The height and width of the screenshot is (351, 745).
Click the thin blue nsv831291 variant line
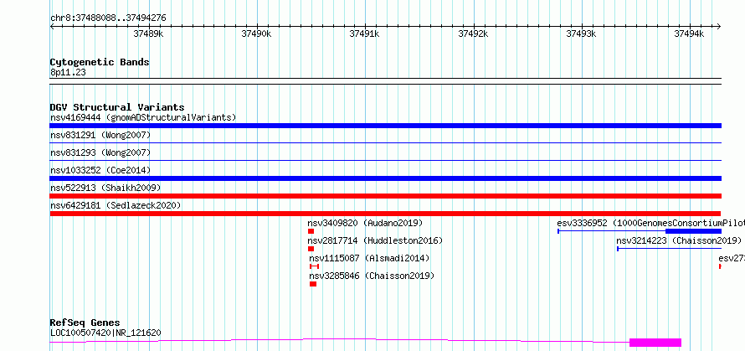[x=385, y=142]
